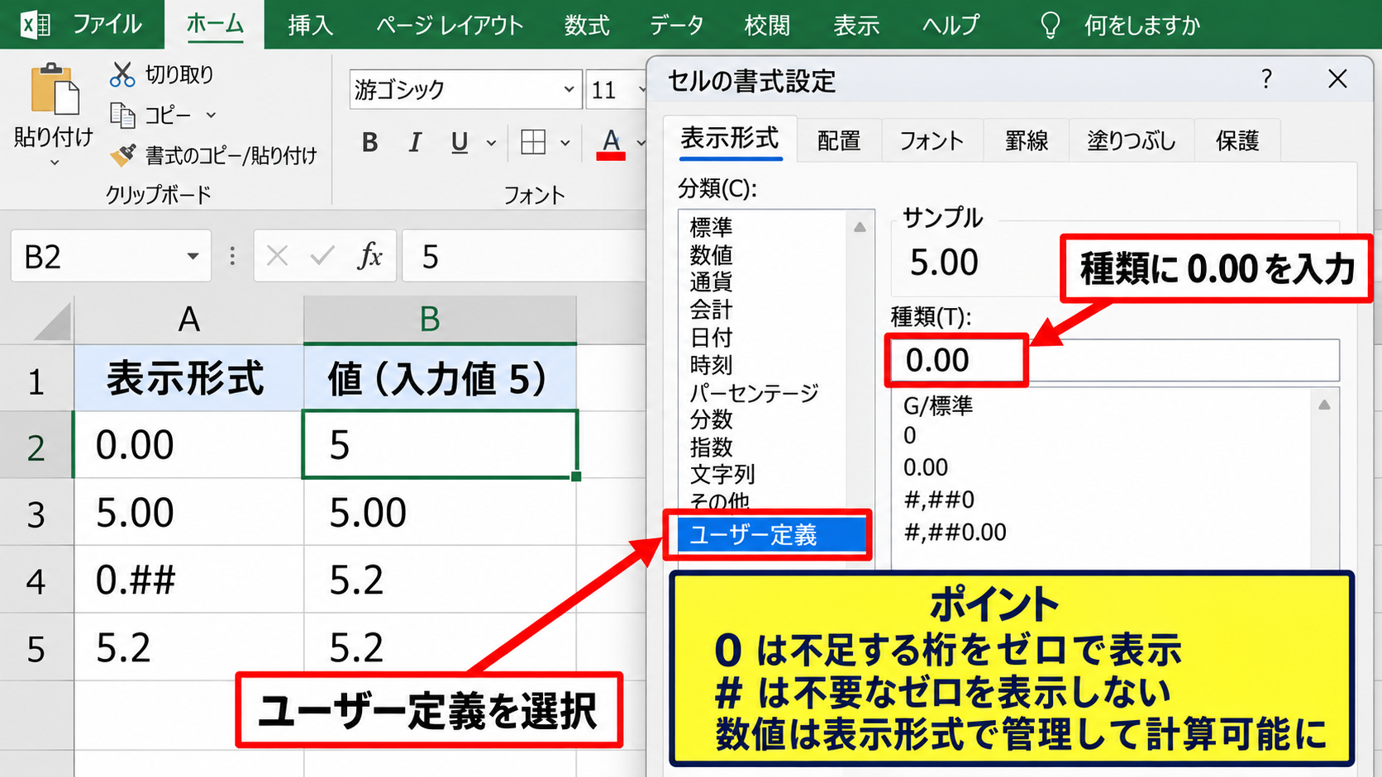Toggle Underline formatting
1382x777 pixels.
[x=460, y=143]
